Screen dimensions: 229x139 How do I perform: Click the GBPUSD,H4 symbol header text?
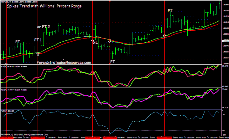(x=19, y=2)
